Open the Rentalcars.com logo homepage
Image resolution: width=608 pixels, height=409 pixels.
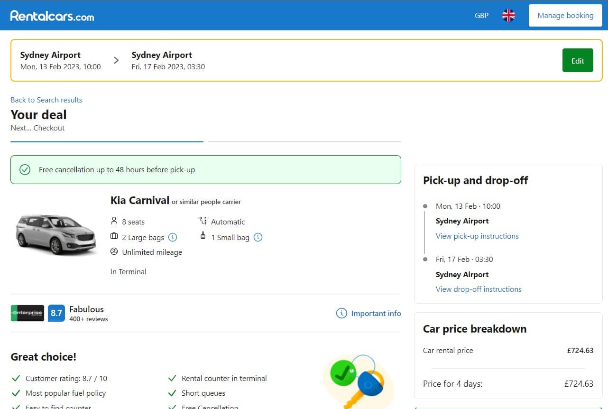coord(52,16)
